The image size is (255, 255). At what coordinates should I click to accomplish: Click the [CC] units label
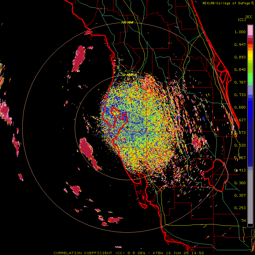tap(242, 20)
